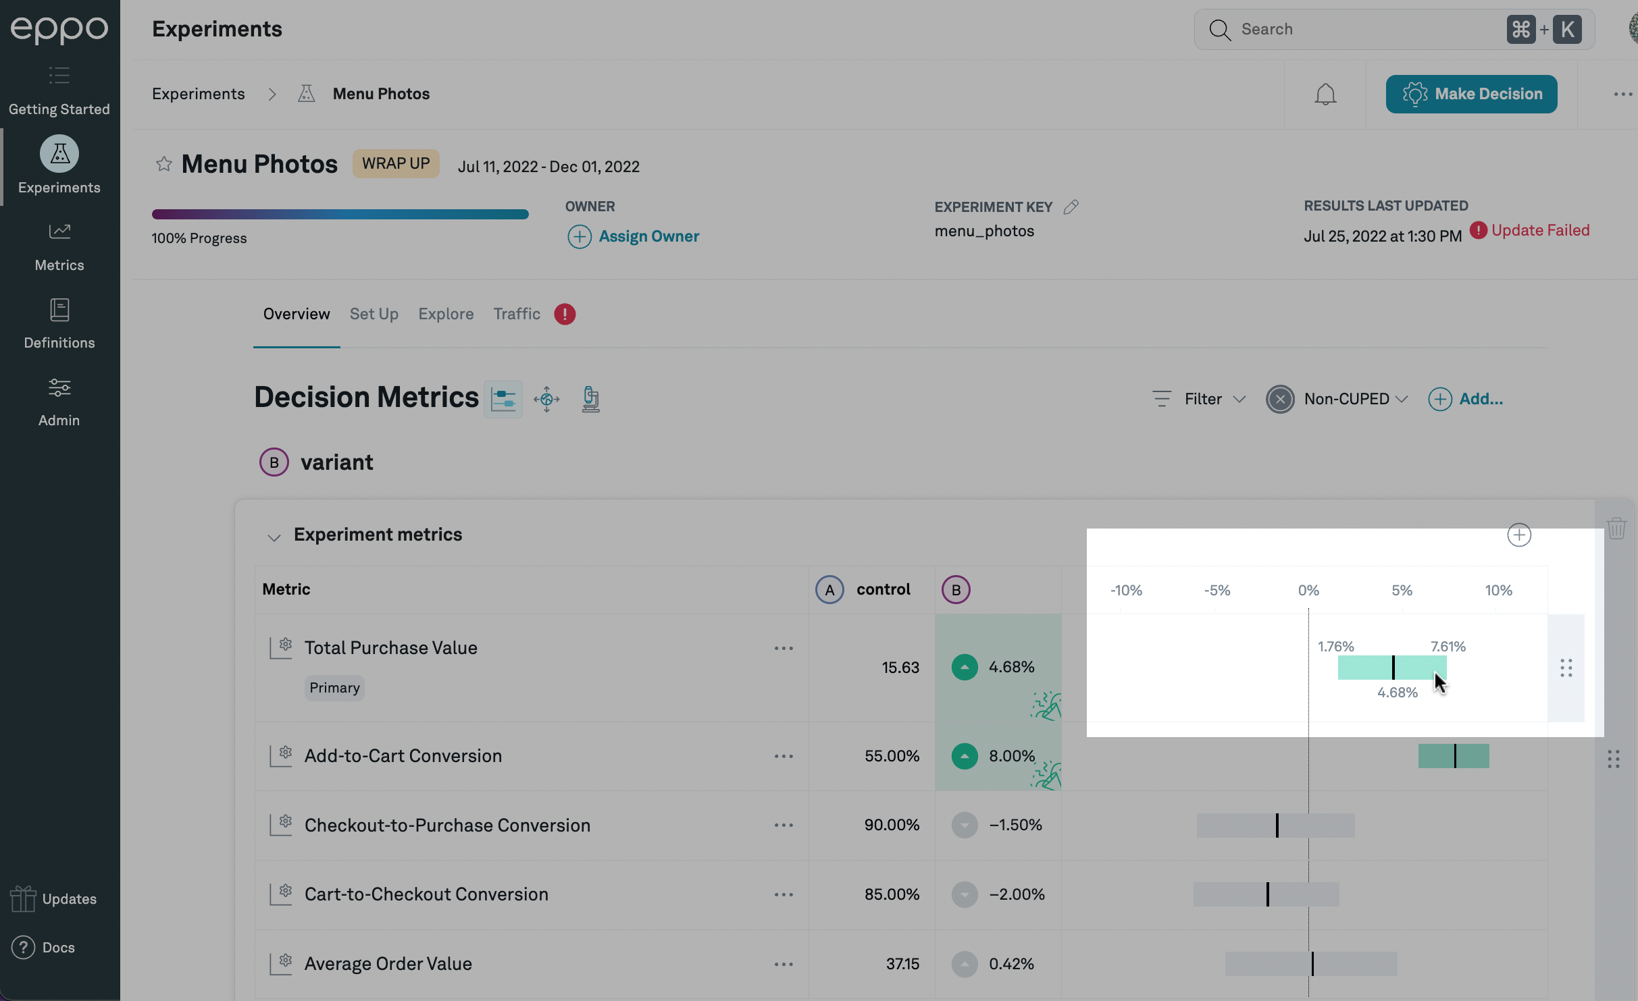Edit experiment key with pencil icon

click(x=1071, y=207)
